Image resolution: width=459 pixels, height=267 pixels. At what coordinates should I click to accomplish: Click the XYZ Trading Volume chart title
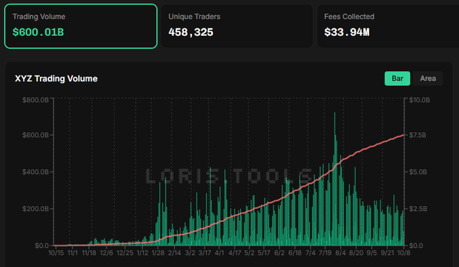coord(56,79)
